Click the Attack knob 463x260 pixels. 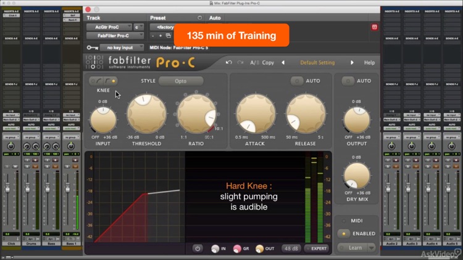coord(256,114)
